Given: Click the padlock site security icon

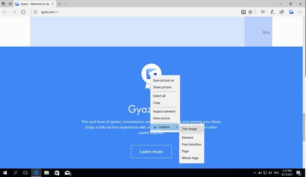Looking at the screenshot, I should coord(35,12).
